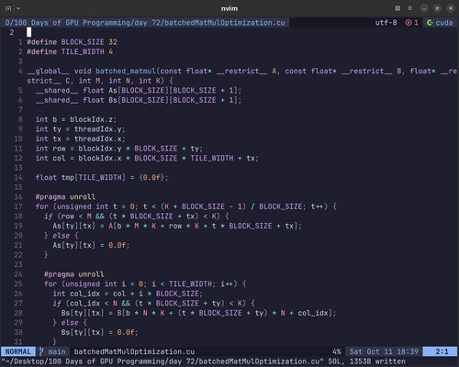Viewport: 459px width, 367px height.
Task: Click the line 'int tx = threadIdx.x;'
Action: pos(80,139)
